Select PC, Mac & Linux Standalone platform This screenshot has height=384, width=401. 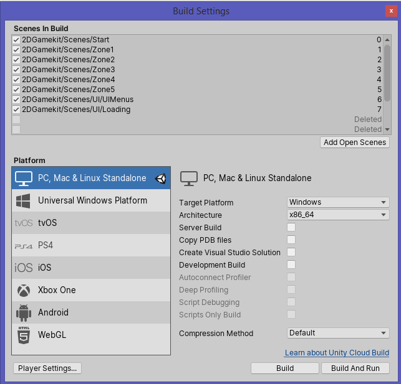pos(91,178)
